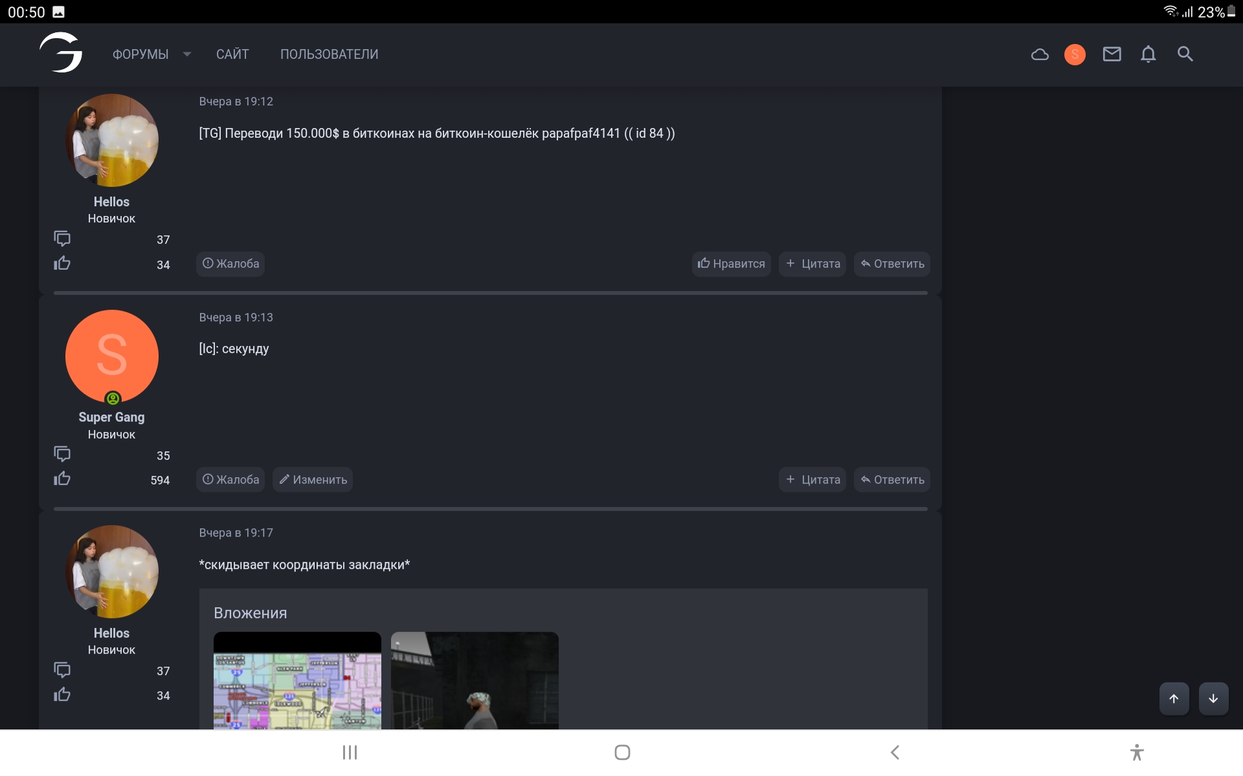Expand the Форумы dropdown arrow
The width and height of the screenshot is (1243, 776).
(187, 54)
